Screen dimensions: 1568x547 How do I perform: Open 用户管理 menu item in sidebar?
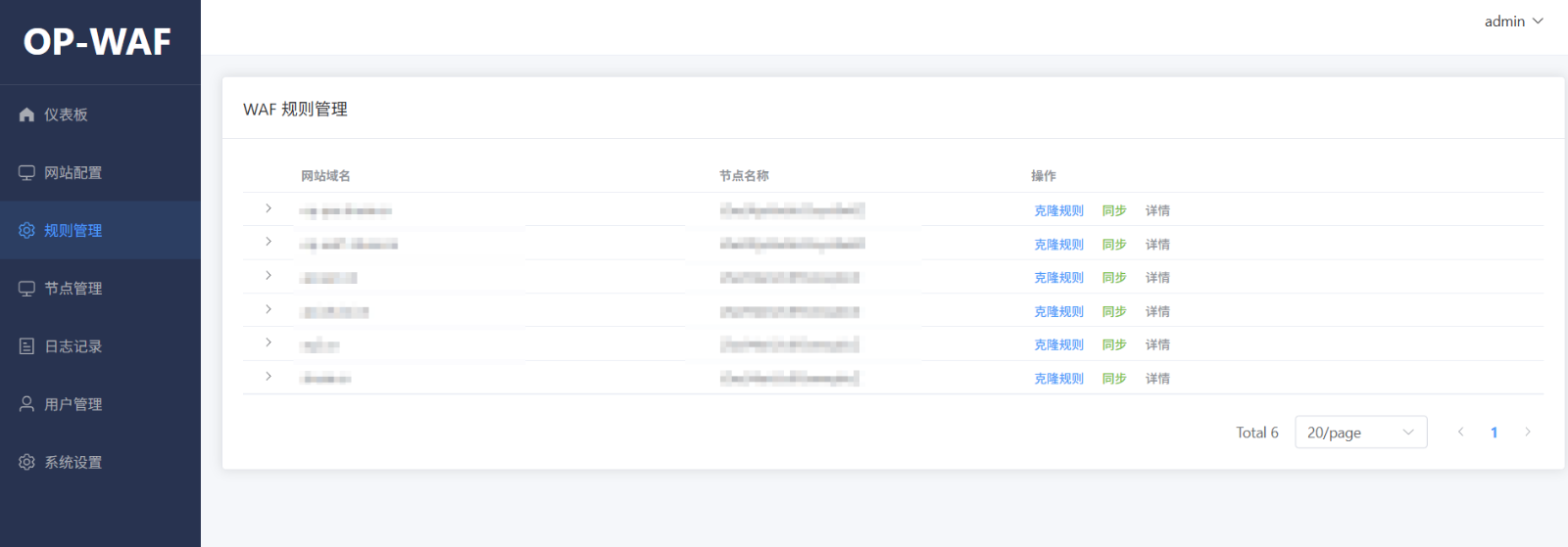(x=73, y=404)
